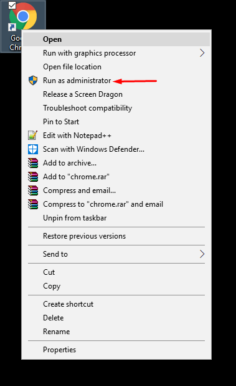
Task: Toggle the checkbox on the Chrome shortcut
Action: click(x=12, y=6)
